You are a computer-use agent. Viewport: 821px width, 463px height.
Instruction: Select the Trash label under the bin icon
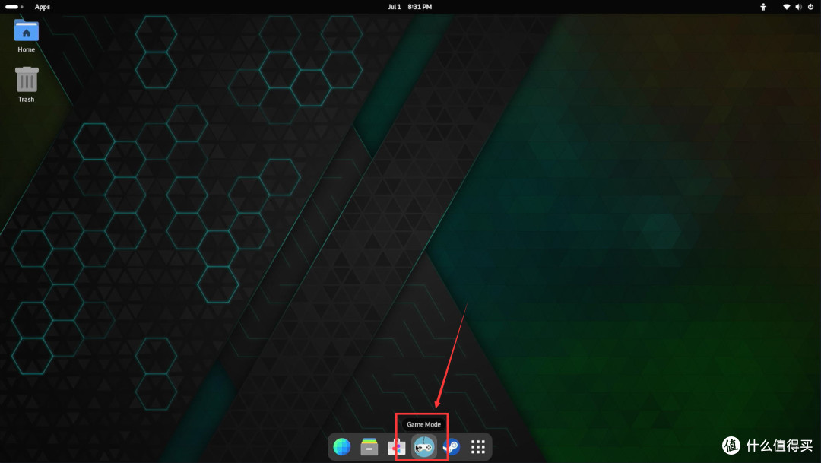[26, 100]
